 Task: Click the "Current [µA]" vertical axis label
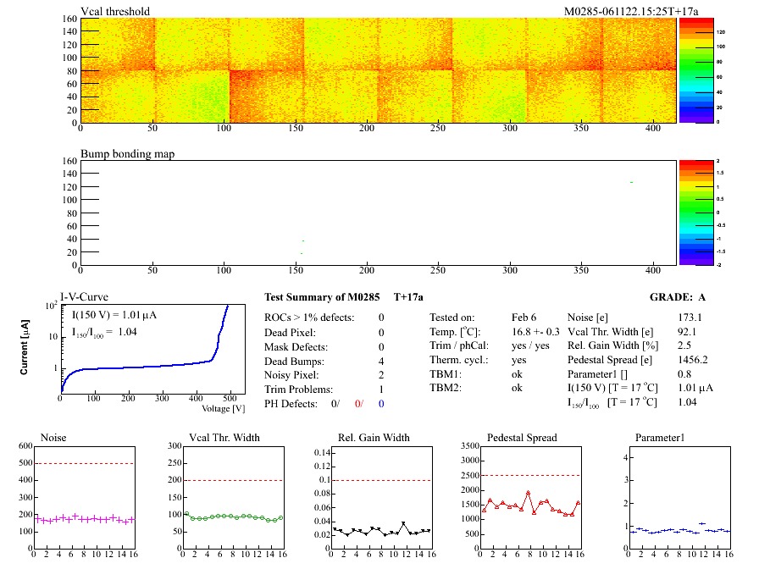coord(25,349)
